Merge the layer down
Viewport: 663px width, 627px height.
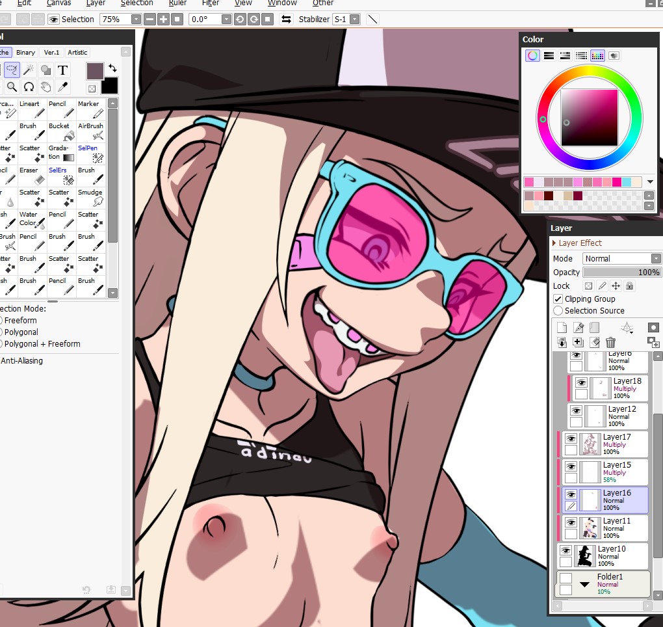562,342
